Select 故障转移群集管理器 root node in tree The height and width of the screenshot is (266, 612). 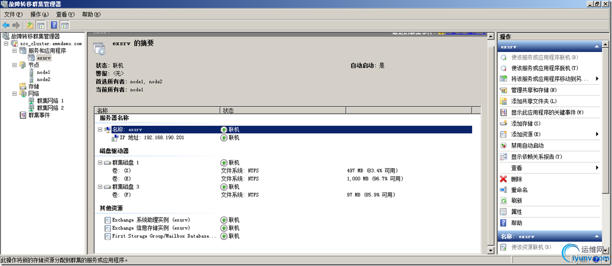[x=35, y=36]
